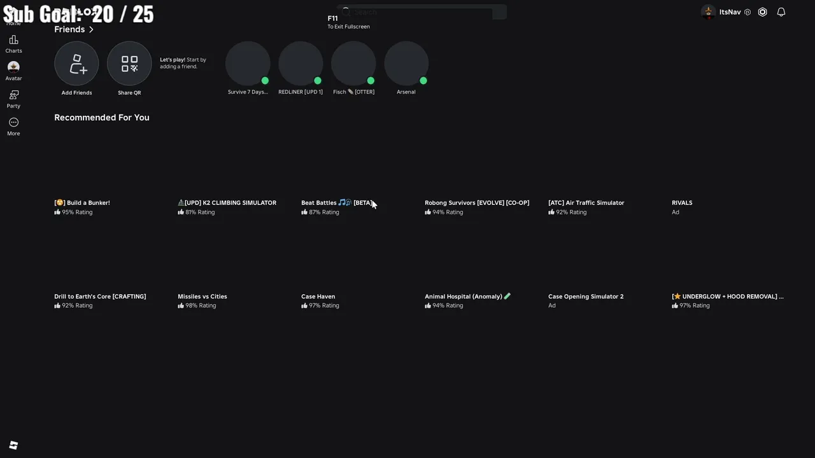The image size is (815, 458).
Task: Open K2 CLIMBING SIMULATOR game
Action: pyautogui.click(x=227, y=203)
